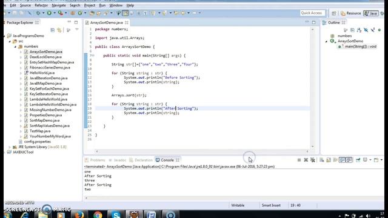388x218 pixels.
Task: Open Skype from the taskbar
Action: tap(116, 214)
